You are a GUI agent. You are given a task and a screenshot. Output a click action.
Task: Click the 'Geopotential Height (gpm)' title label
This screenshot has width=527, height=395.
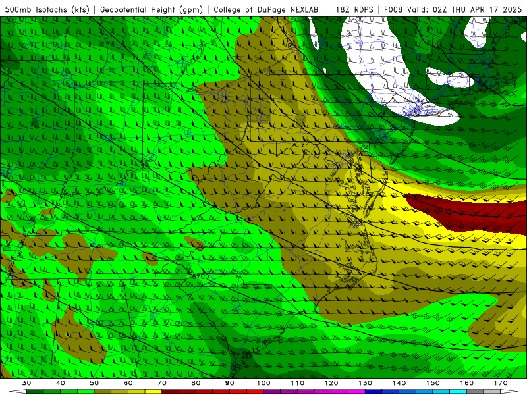pyautogui.click(x=152, y=9)
